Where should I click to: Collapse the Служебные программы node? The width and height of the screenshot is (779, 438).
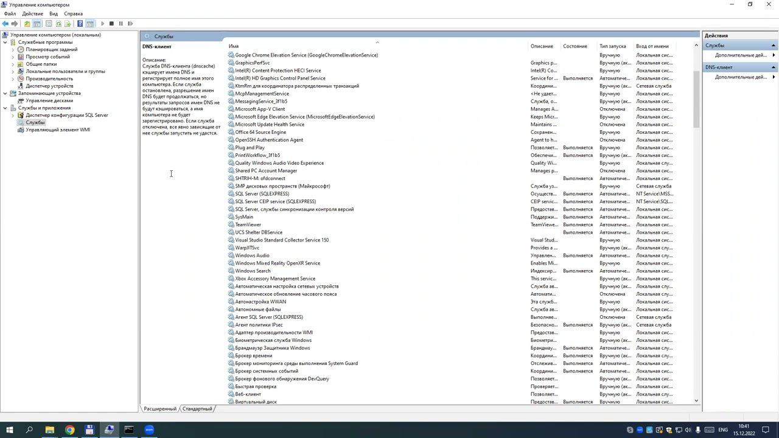(5, 42)
